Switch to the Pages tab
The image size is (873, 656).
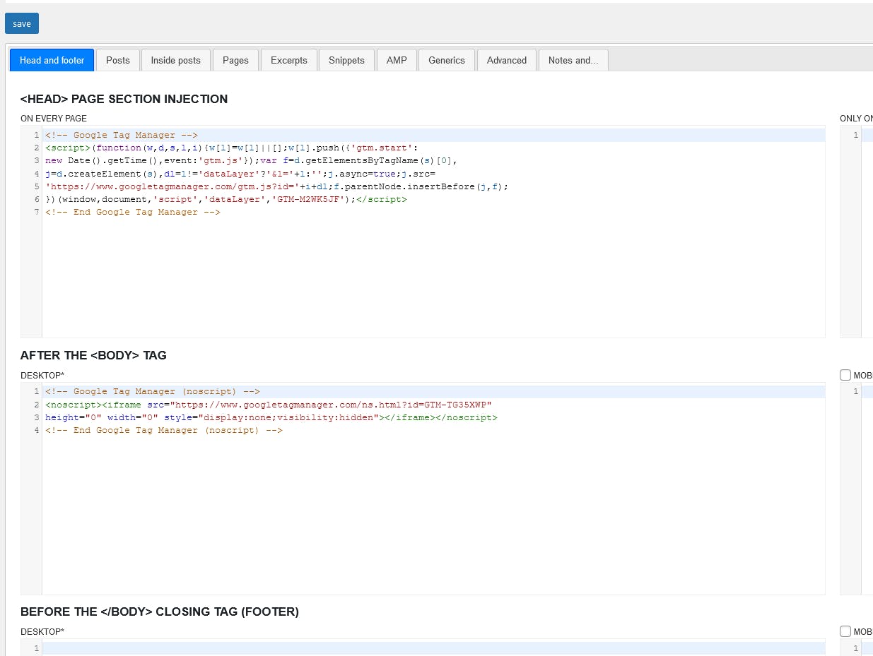pos(235,60)
